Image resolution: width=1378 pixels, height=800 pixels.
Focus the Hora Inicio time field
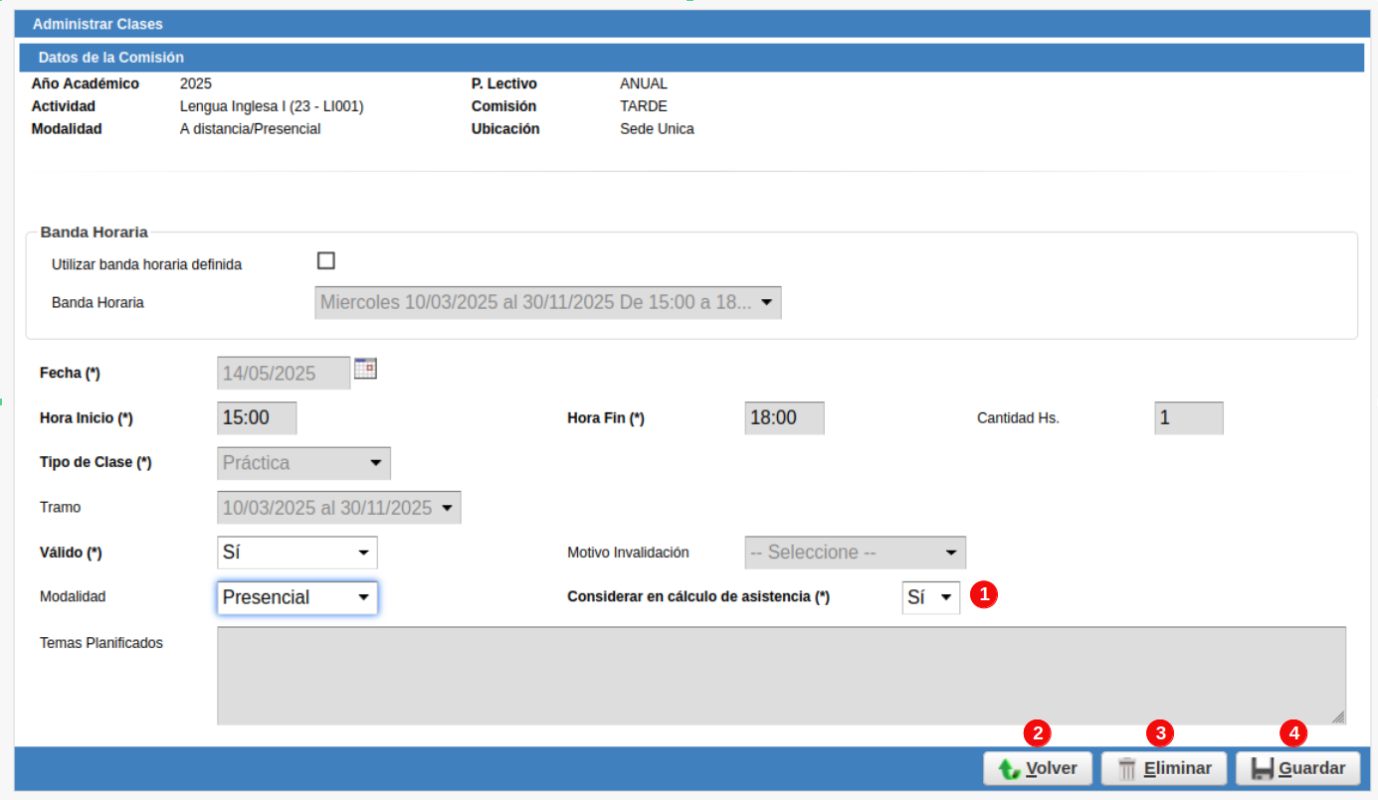pos(257,418)
